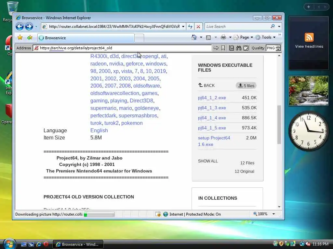Click Switch between windows quick launch icon
Viewport: 333px width, 249px height.
31,244
